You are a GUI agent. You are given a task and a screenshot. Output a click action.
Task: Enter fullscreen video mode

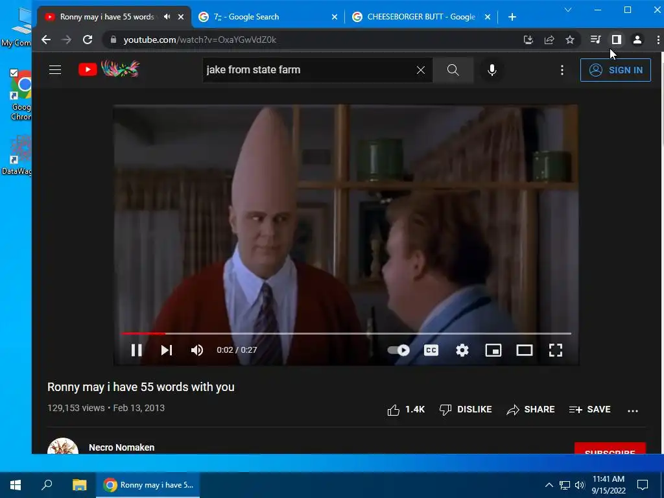556,350
